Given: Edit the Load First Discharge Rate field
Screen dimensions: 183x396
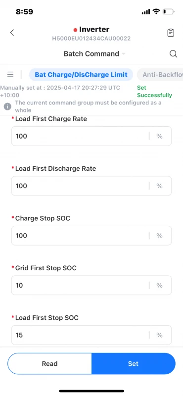Looking at the screenshot, I should click(91, 186).
